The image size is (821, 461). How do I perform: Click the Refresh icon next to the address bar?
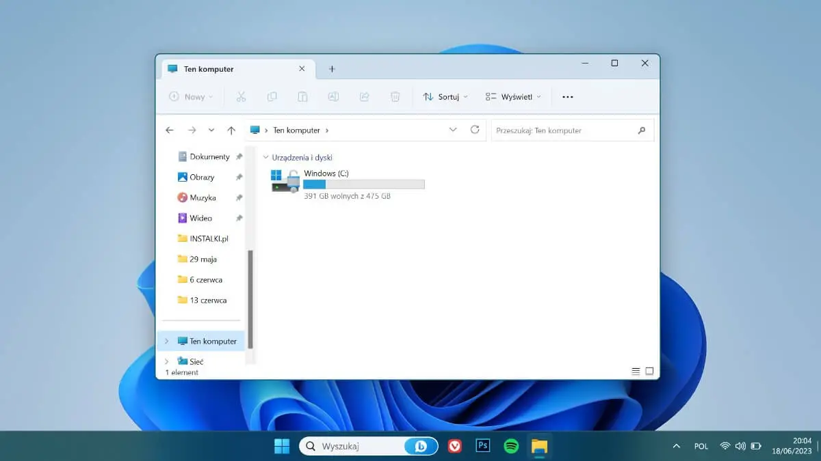pos(475,130)
